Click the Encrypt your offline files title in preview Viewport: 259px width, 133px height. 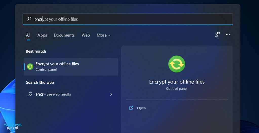[177, 82]
